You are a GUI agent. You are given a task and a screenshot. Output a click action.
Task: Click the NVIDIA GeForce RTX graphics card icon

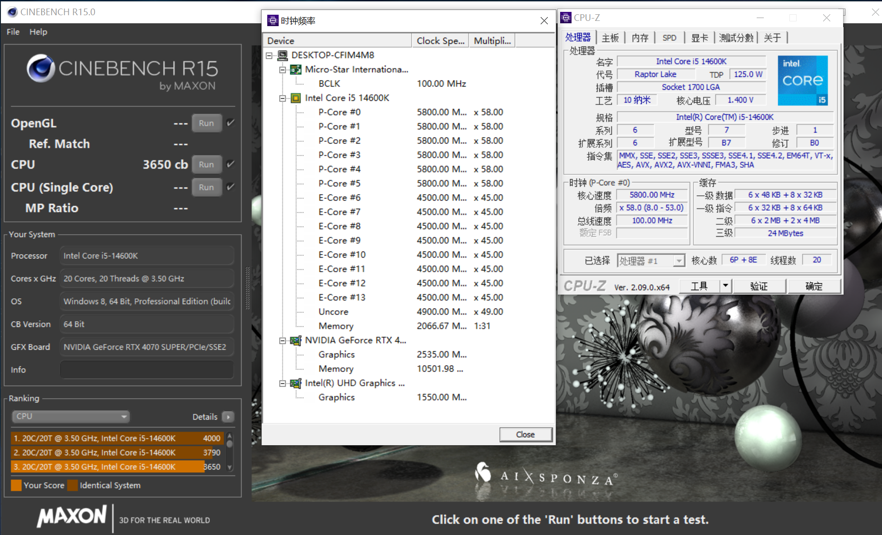pos(296,341)
